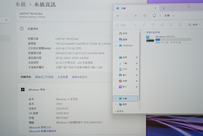This screenshot has height=136, width=203.
Task: Open 影片 Videos in sidebar
Action: [123, 87]
